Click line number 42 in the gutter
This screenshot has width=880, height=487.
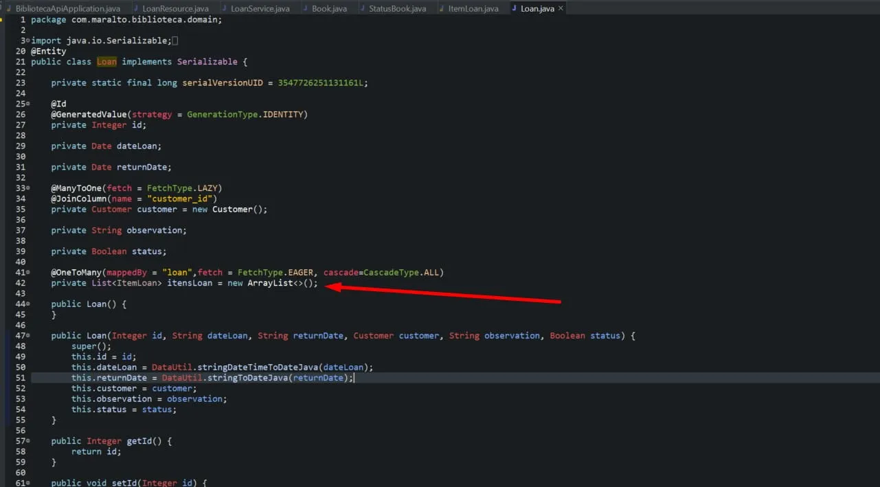click(21, 282)
